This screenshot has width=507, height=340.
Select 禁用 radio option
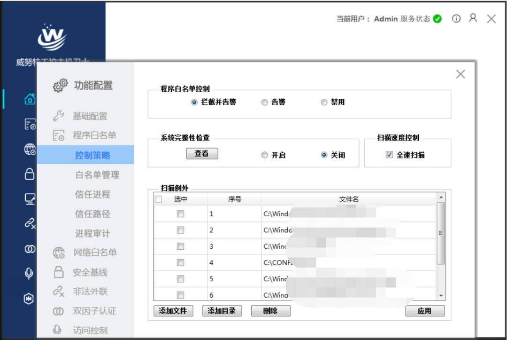pos(324,103)
